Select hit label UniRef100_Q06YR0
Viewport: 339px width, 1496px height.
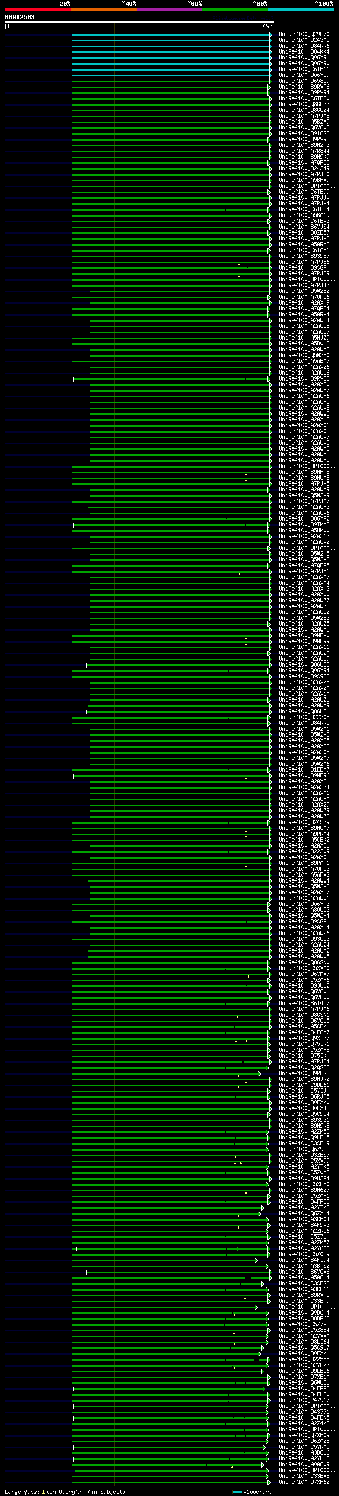point(304,63)
